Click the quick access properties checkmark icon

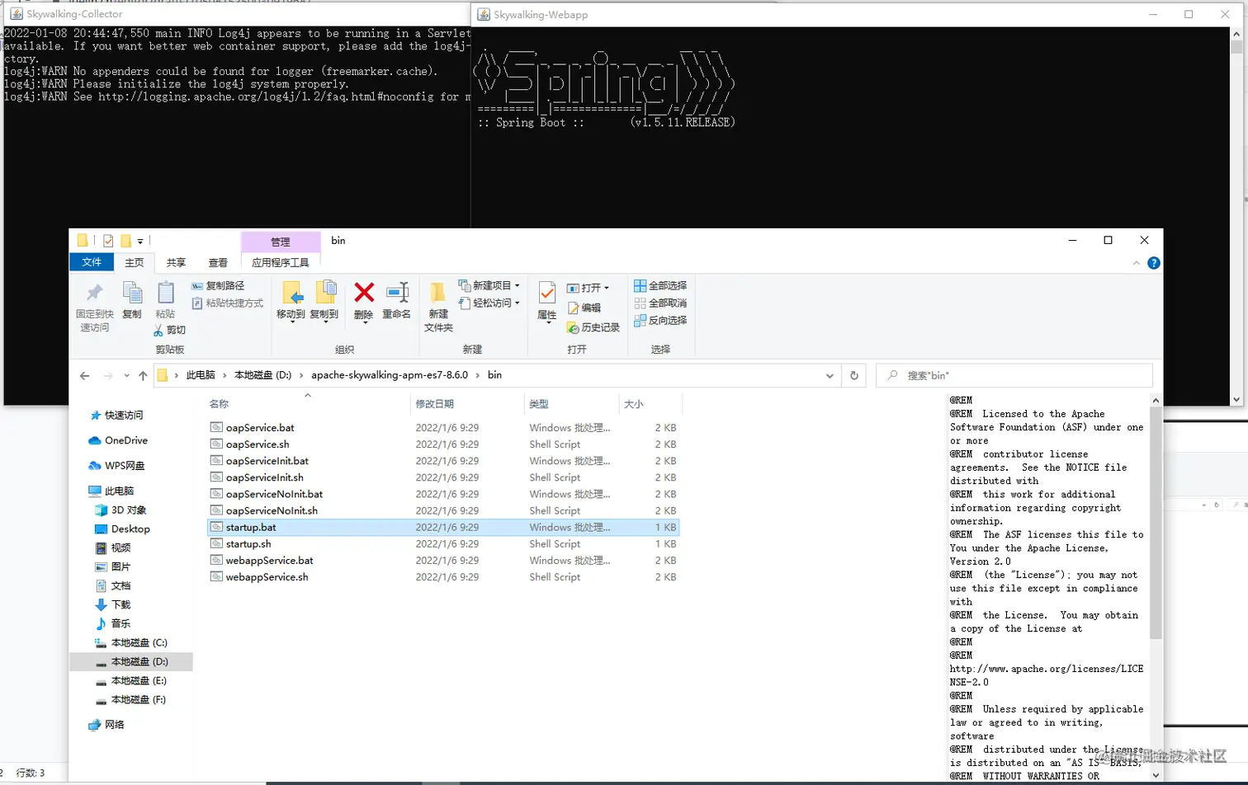pos(108,241)
